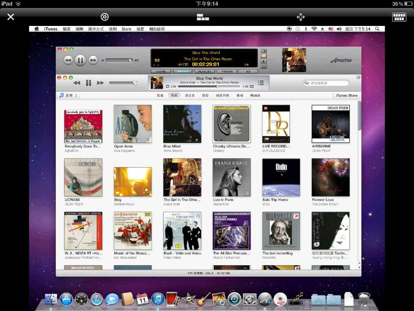Pause playback in the Amarra window
The height and width of the screenshot is (311, 414).
(x=80, y=60)
